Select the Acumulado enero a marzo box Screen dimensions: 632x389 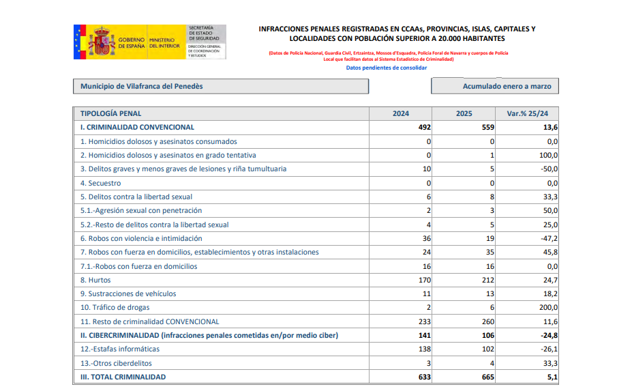495,87
